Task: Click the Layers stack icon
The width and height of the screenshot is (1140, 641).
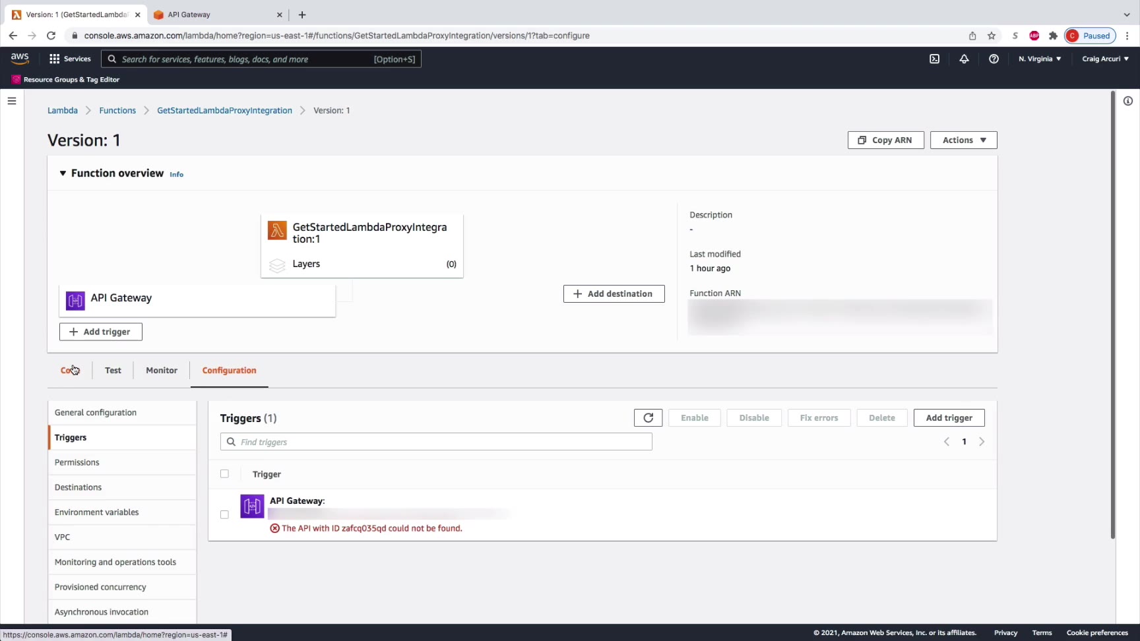Action: click(277, 264)
